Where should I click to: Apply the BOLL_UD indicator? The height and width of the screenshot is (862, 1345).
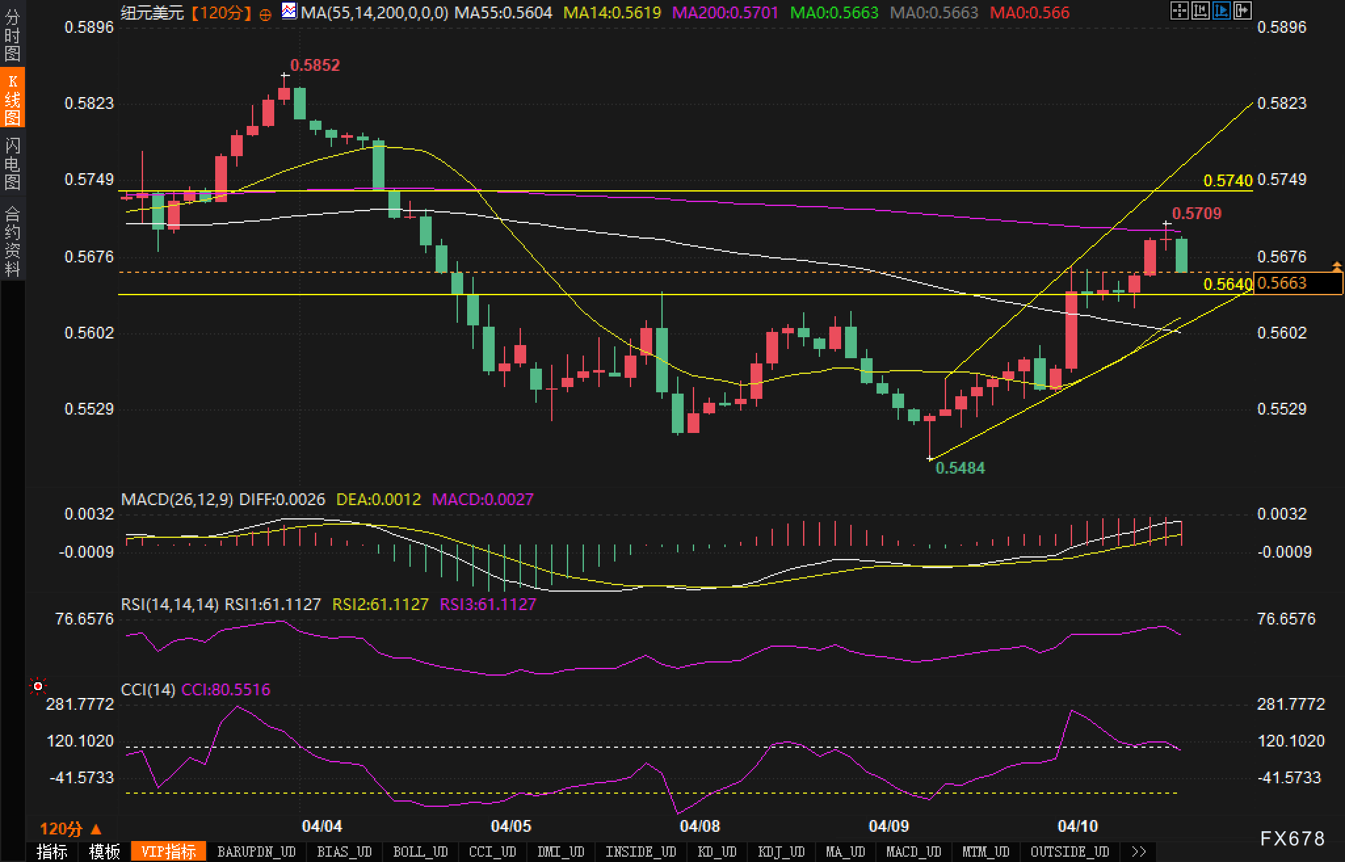[420, 852]
